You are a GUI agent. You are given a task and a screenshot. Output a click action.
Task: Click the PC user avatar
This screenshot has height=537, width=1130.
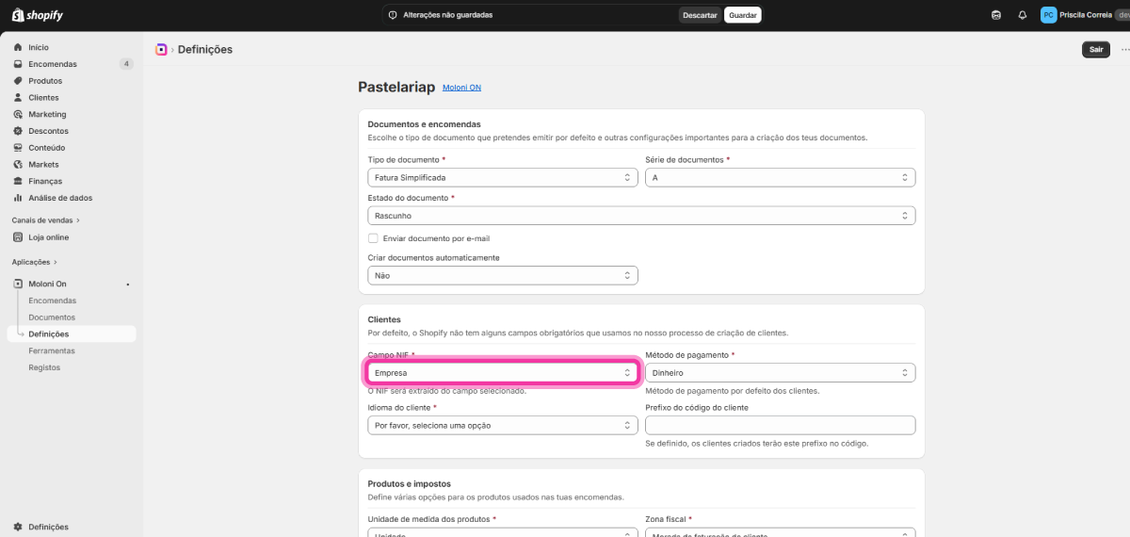(x=1048, y=15)
